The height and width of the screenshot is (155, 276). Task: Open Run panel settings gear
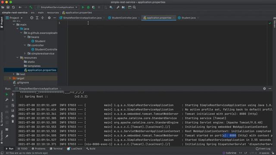click(264, 89)
